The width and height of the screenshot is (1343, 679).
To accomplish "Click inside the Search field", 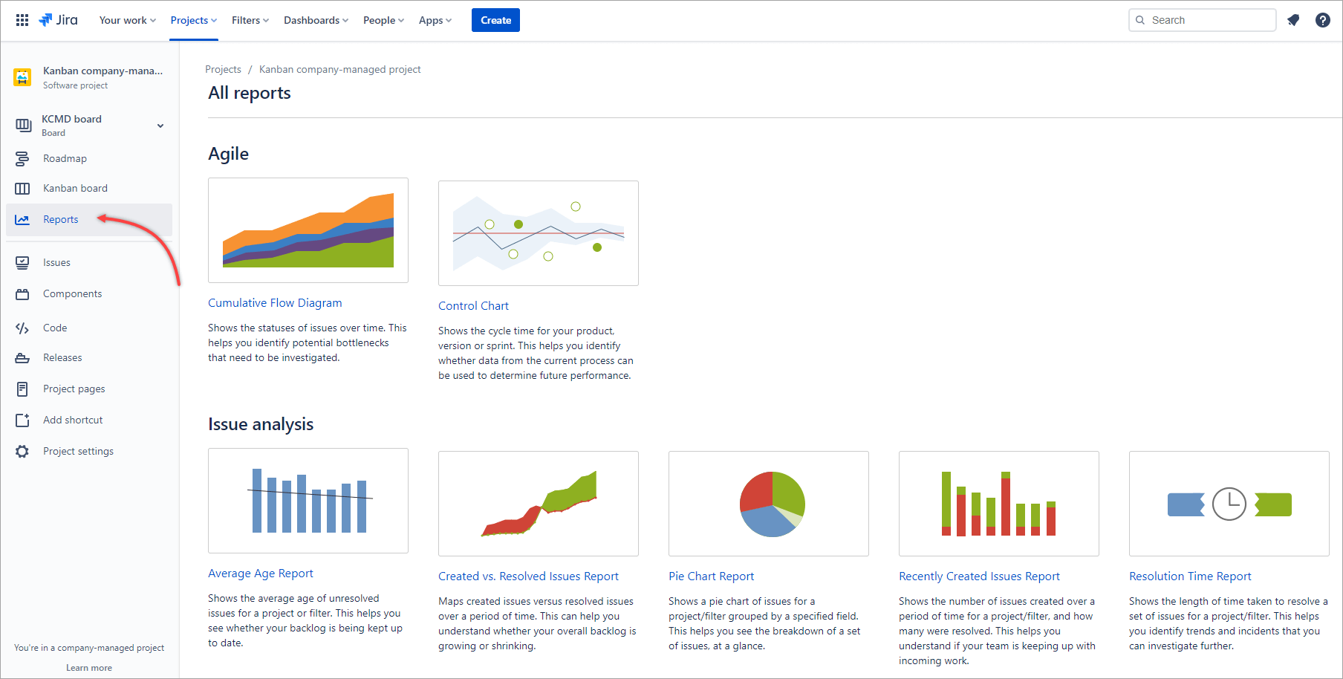I will click(1202, 19).
